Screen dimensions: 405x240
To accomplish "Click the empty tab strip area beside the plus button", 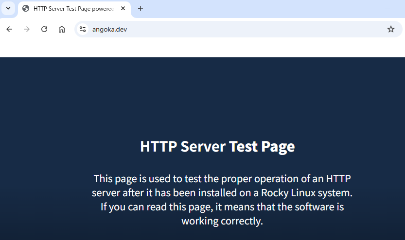I will [263, 8].
